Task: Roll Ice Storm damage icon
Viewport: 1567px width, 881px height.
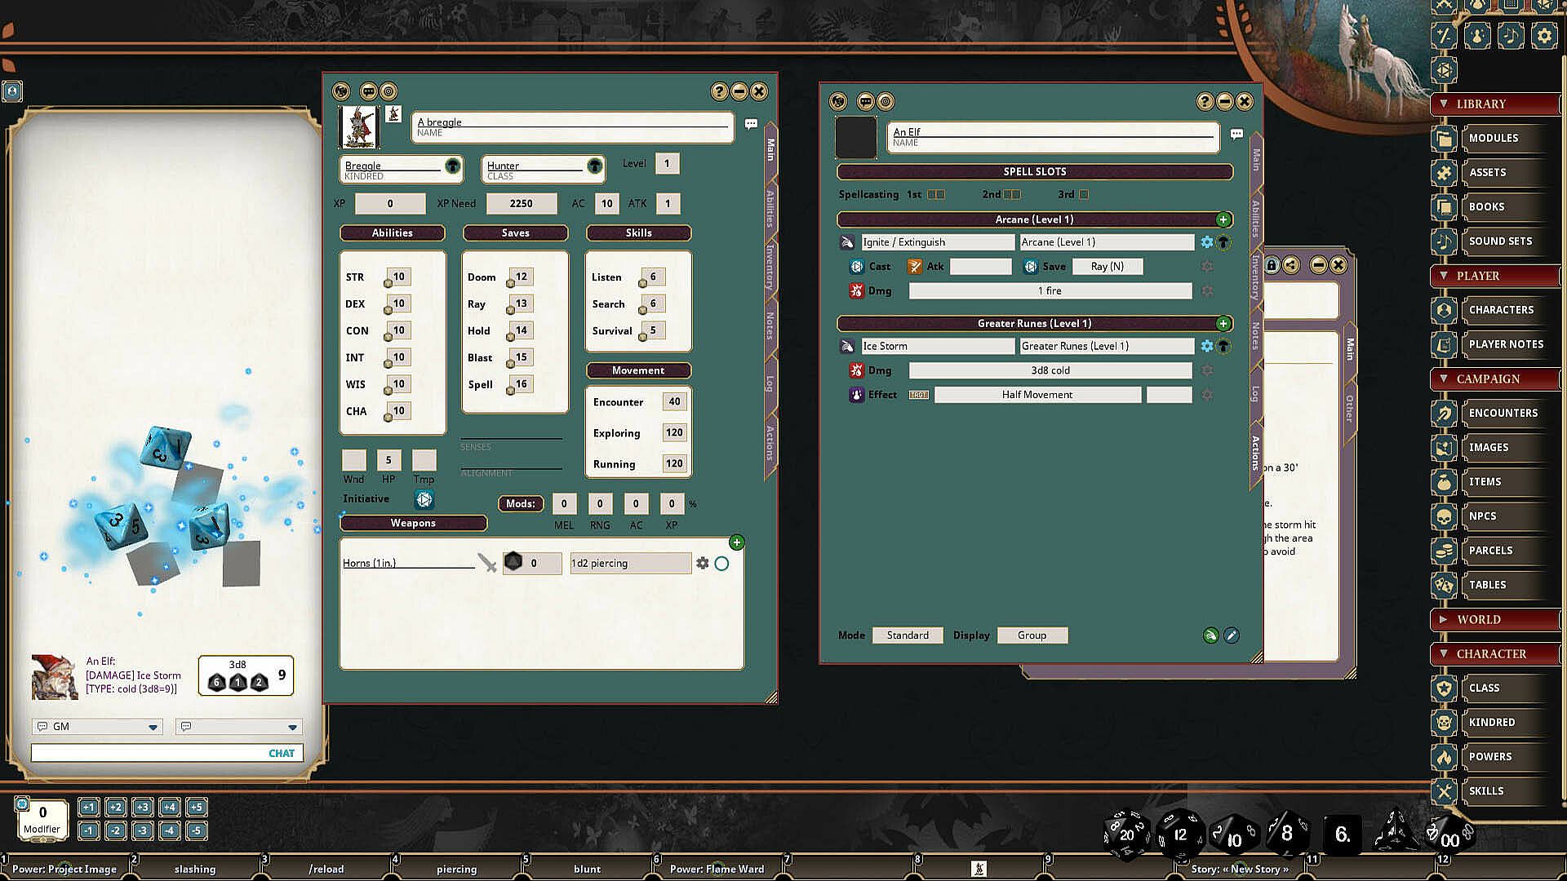Action: point(856,370)
